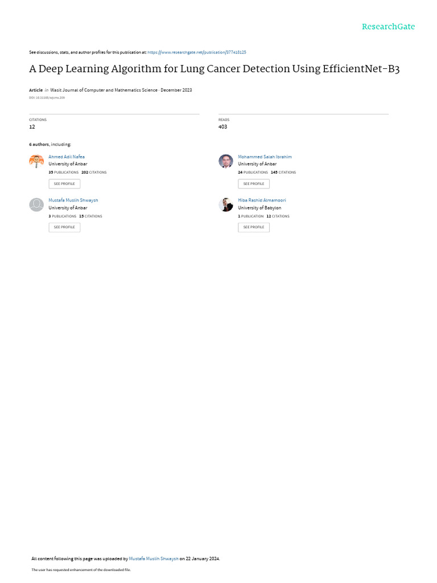Click Ahmed Adil Nafea's profile picture
The height and width of the screenshot is (583, 437).
(36, 161)
